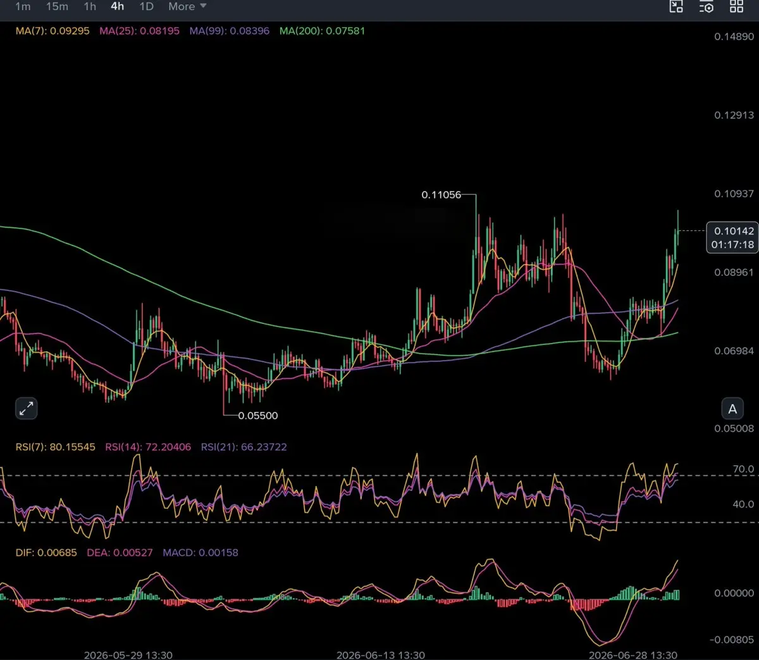759x660 pixels.
Task: Switch to the 1m timeframe
Action: tap(23, 6)
